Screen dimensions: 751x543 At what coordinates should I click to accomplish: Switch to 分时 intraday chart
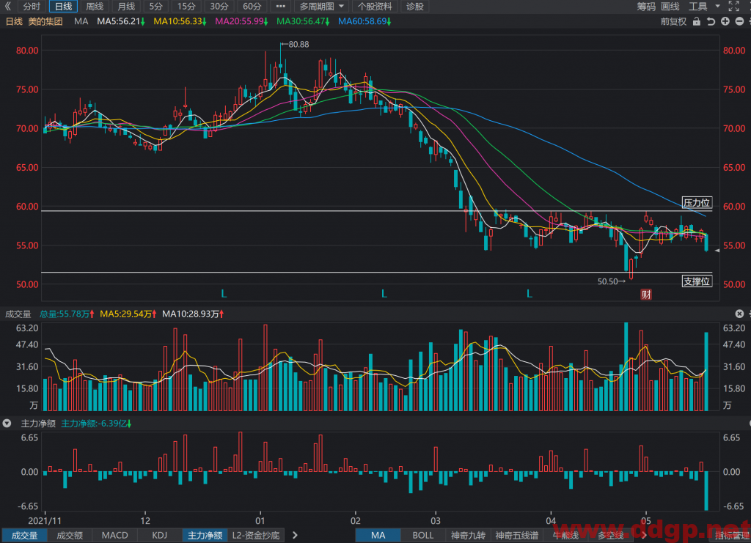32,6
